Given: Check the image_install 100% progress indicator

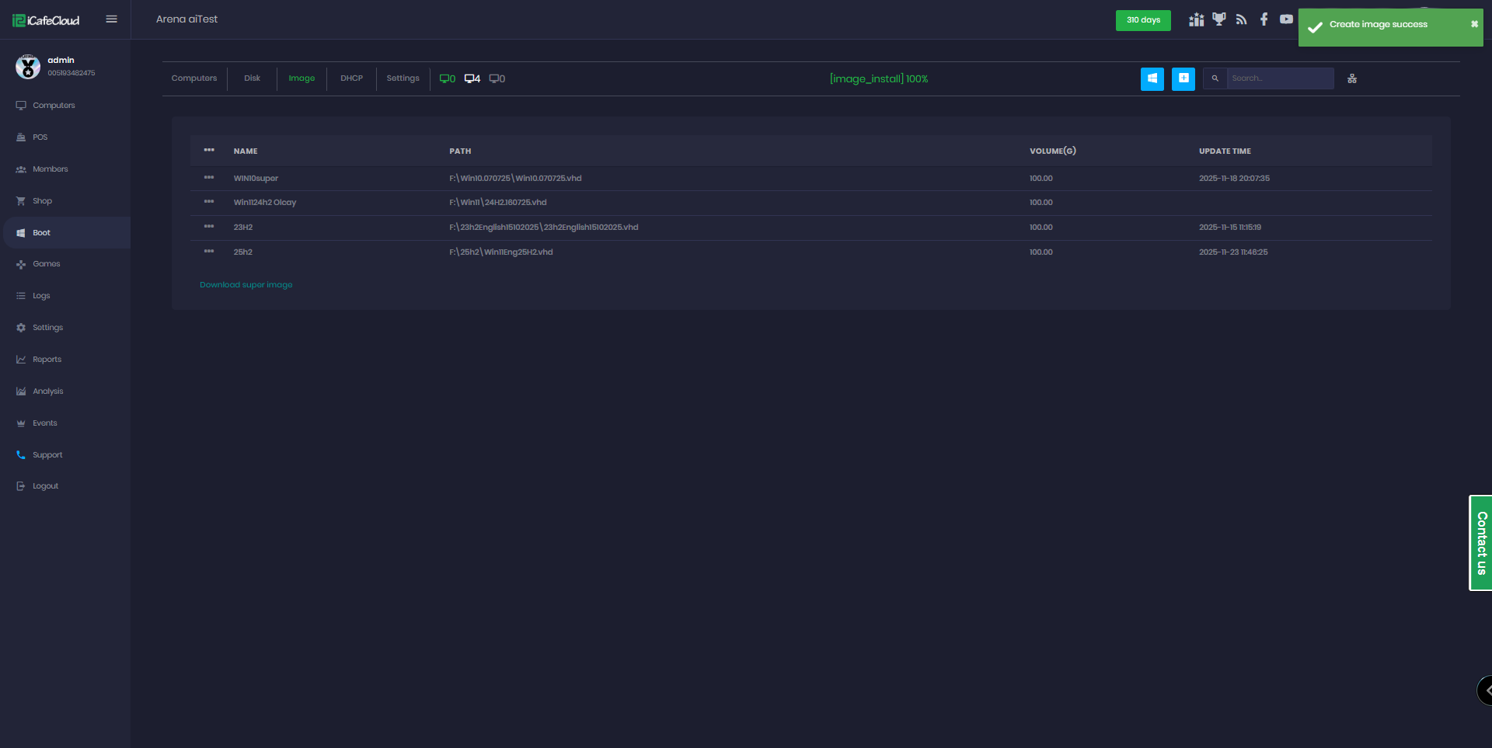Looking at the screenshot, I should [878, 78].
